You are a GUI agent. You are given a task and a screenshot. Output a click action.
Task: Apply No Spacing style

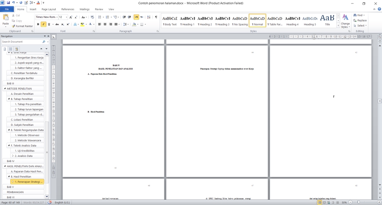pos(240,20)
